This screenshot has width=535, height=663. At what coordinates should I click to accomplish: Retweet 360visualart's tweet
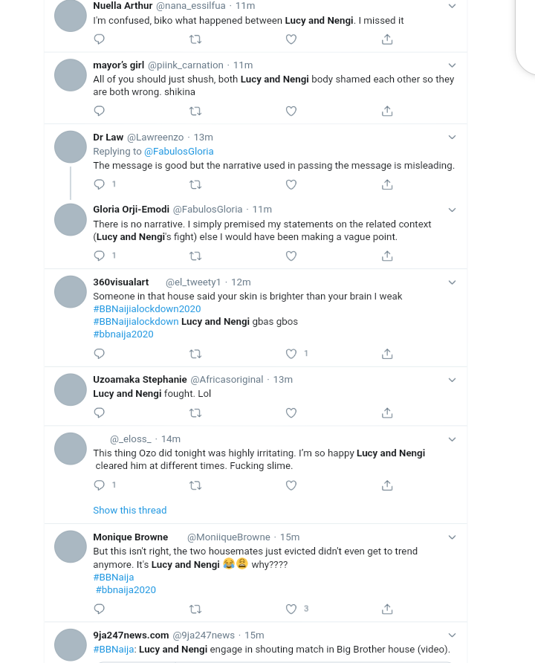coord(195,354)
